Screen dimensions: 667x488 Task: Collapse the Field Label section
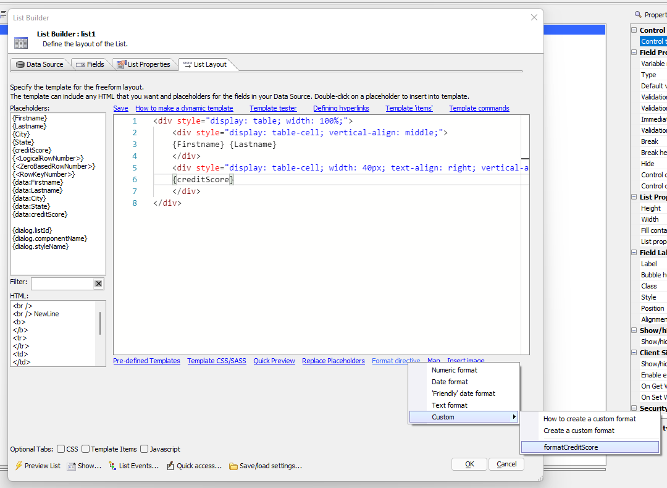tap(634, 253)
